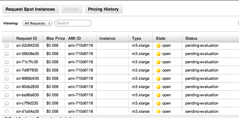The height and width of the screenshot is (118, 239).
Task: Check the box for sir-22d94235
Action: (7, 46)
